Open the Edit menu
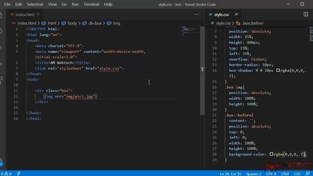This screenshot has height=176, width=313. (19, 4)
